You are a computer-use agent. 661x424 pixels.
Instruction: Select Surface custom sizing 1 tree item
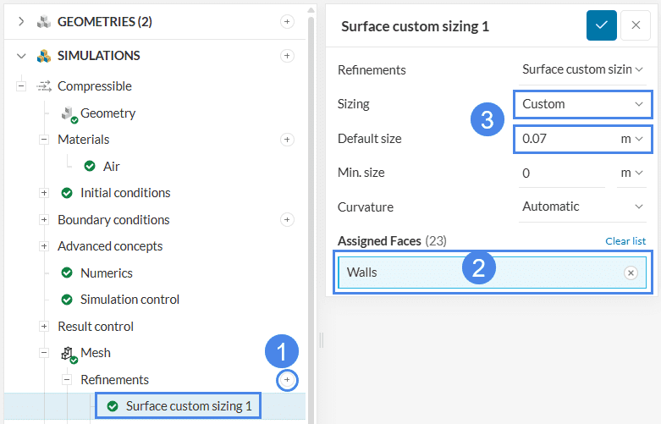pyautogui.click(x=188, y=406)
